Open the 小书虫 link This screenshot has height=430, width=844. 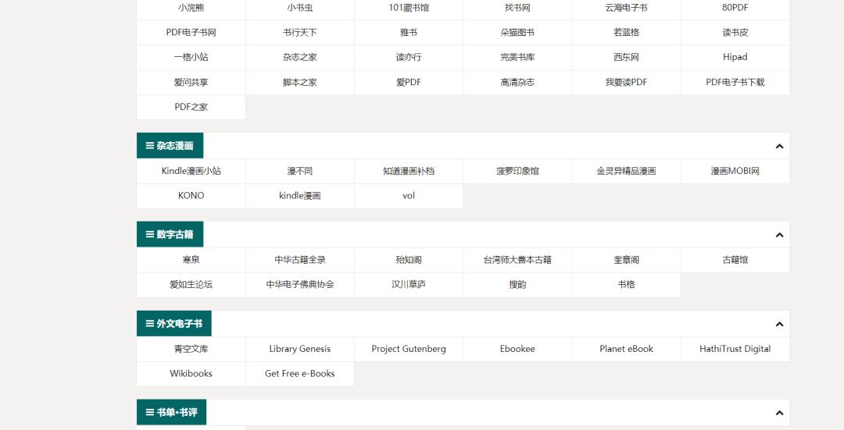pyautogui.click(x=300, y=8)
